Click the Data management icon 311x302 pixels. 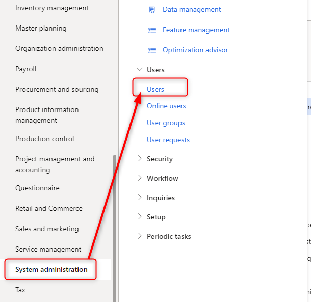[151, 10]
